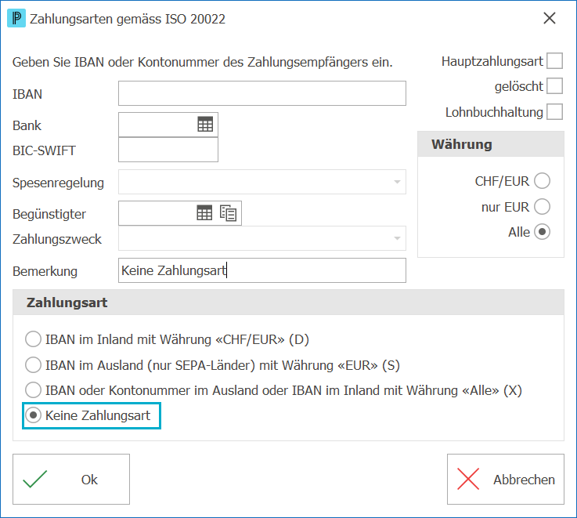Click the Währung group header
The image size is (577, 518).
tap(491, 144)
